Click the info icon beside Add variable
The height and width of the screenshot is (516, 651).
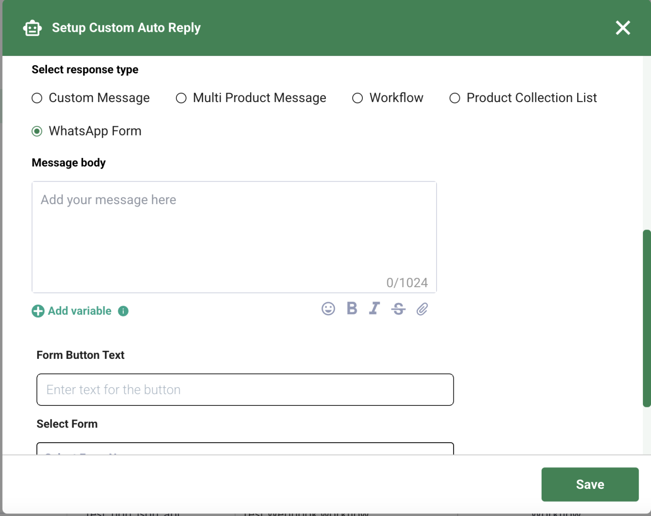click(x=123, y=311)
